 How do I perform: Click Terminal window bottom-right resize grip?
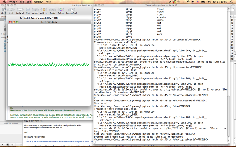tap(228, 143)
